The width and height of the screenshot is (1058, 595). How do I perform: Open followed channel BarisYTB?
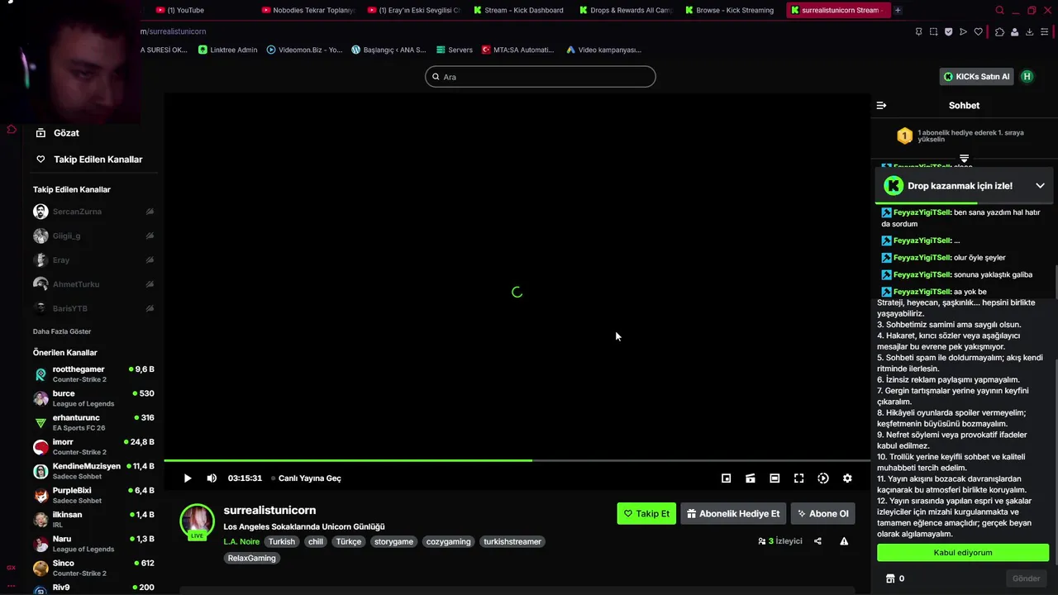coord(93,308)
